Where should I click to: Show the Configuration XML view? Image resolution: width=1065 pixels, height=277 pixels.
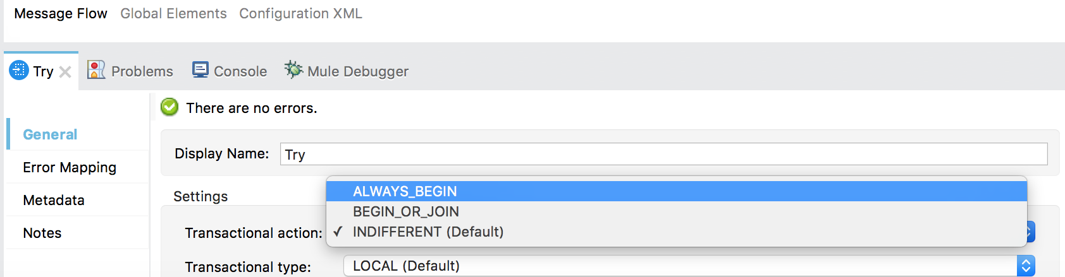(300, 14)
